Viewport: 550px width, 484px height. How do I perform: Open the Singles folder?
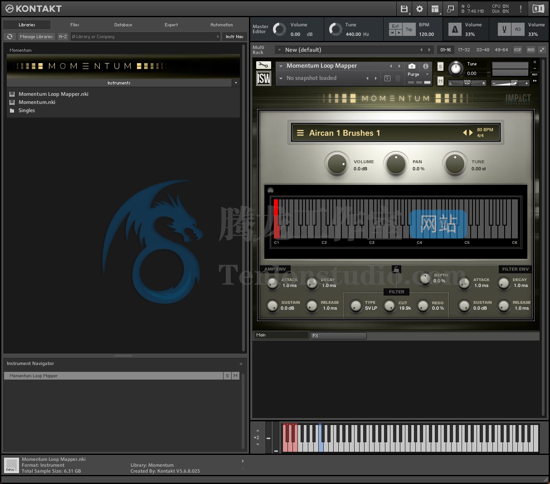point(27,110)
